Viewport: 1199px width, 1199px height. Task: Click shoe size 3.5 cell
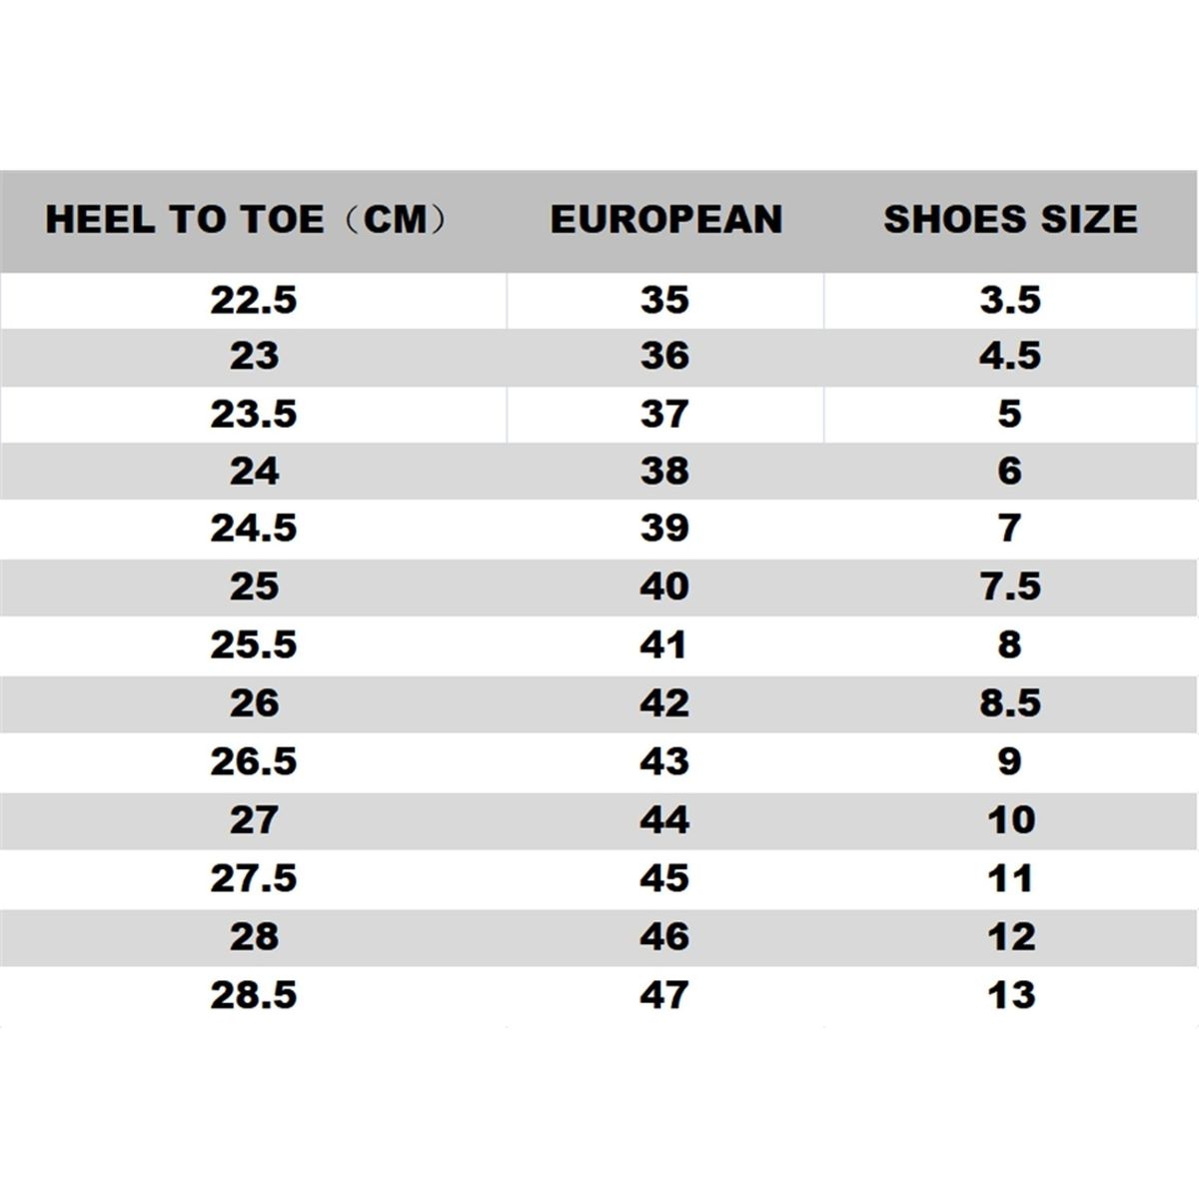pyautogui.click(x=1010, y=300)
